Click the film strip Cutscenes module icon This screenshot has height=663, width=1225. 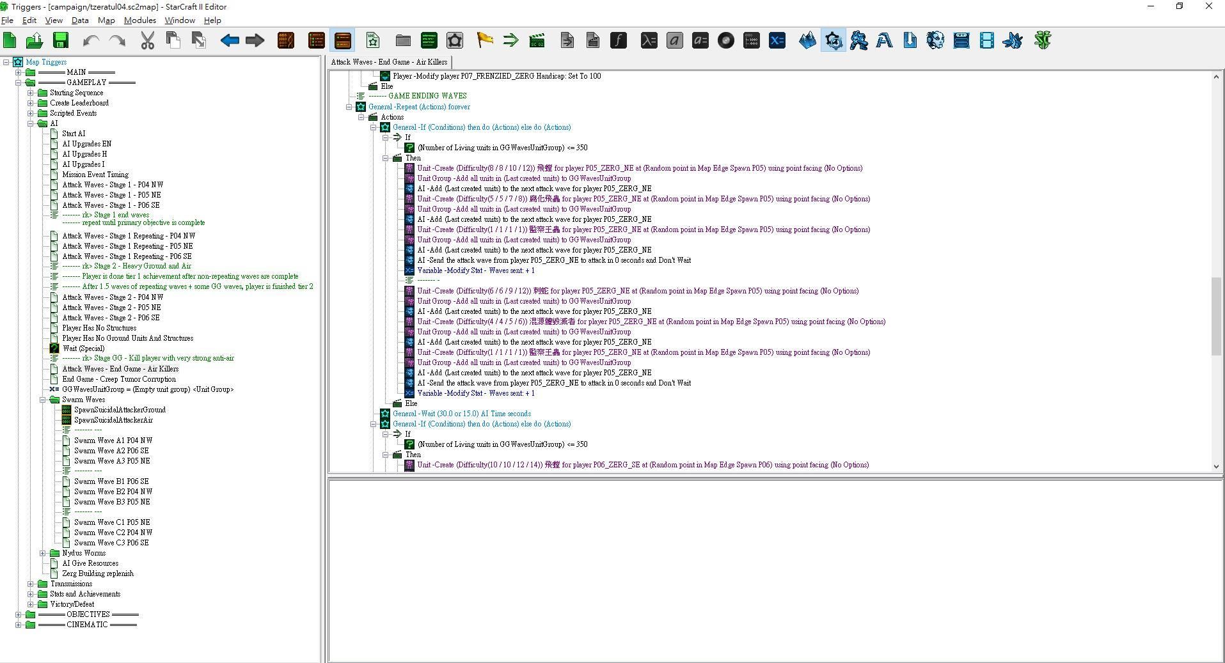pyautogui.click(x=986, y=41)
